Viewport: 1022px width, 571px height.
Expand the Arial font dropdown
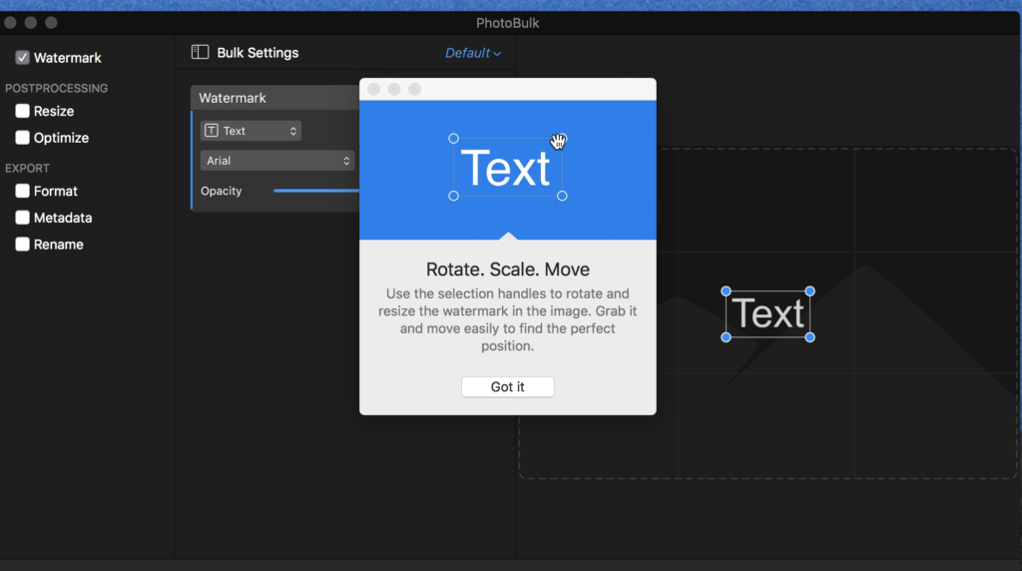pos(277,161)
